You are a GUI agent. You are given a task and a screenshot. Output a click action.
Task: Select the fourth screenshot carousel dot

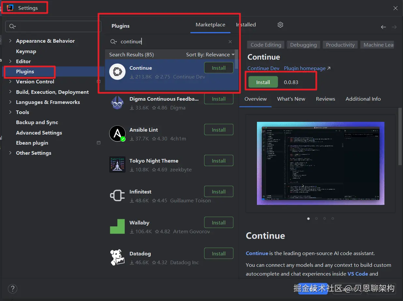(x=333, y=219)
